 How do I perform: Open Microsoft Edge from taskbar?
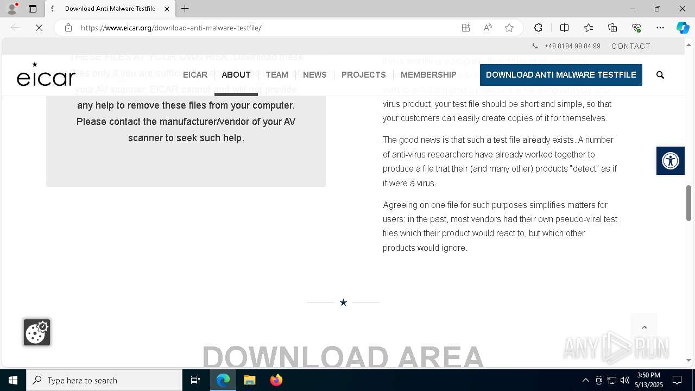[223, 380]
